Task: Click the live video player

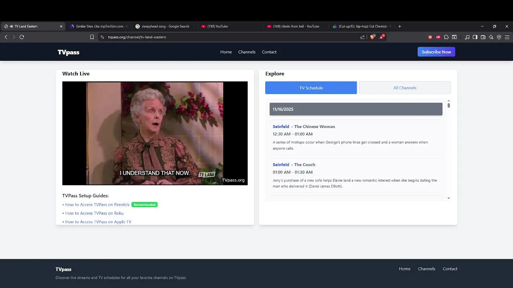Action: (155, 133)
